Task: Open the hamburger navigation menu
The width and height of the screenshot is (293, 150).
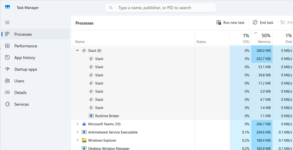Action: [7, 22]
